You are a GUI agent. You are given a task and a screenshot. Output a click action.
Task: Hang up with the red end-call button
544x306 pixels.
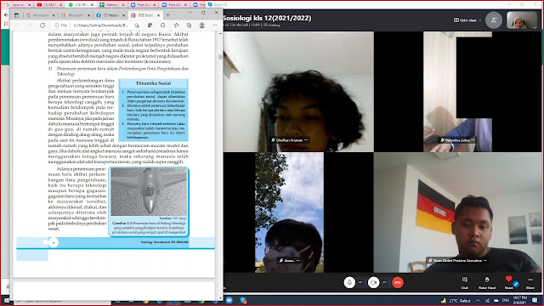[x=398, y=282]
